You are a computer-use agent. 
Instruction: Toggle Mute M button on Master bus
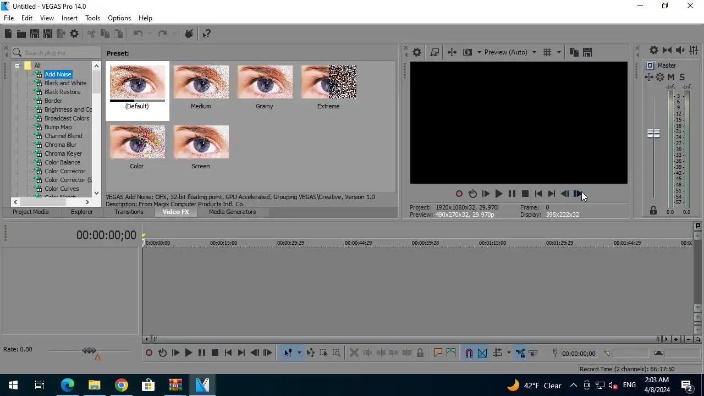(x=671, y=77)
